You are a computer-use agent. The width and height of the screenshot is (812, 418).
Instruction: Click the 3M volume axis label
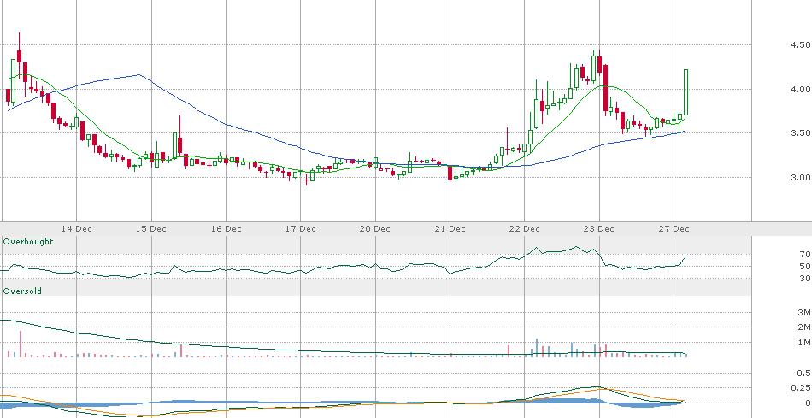coord(804,312)
